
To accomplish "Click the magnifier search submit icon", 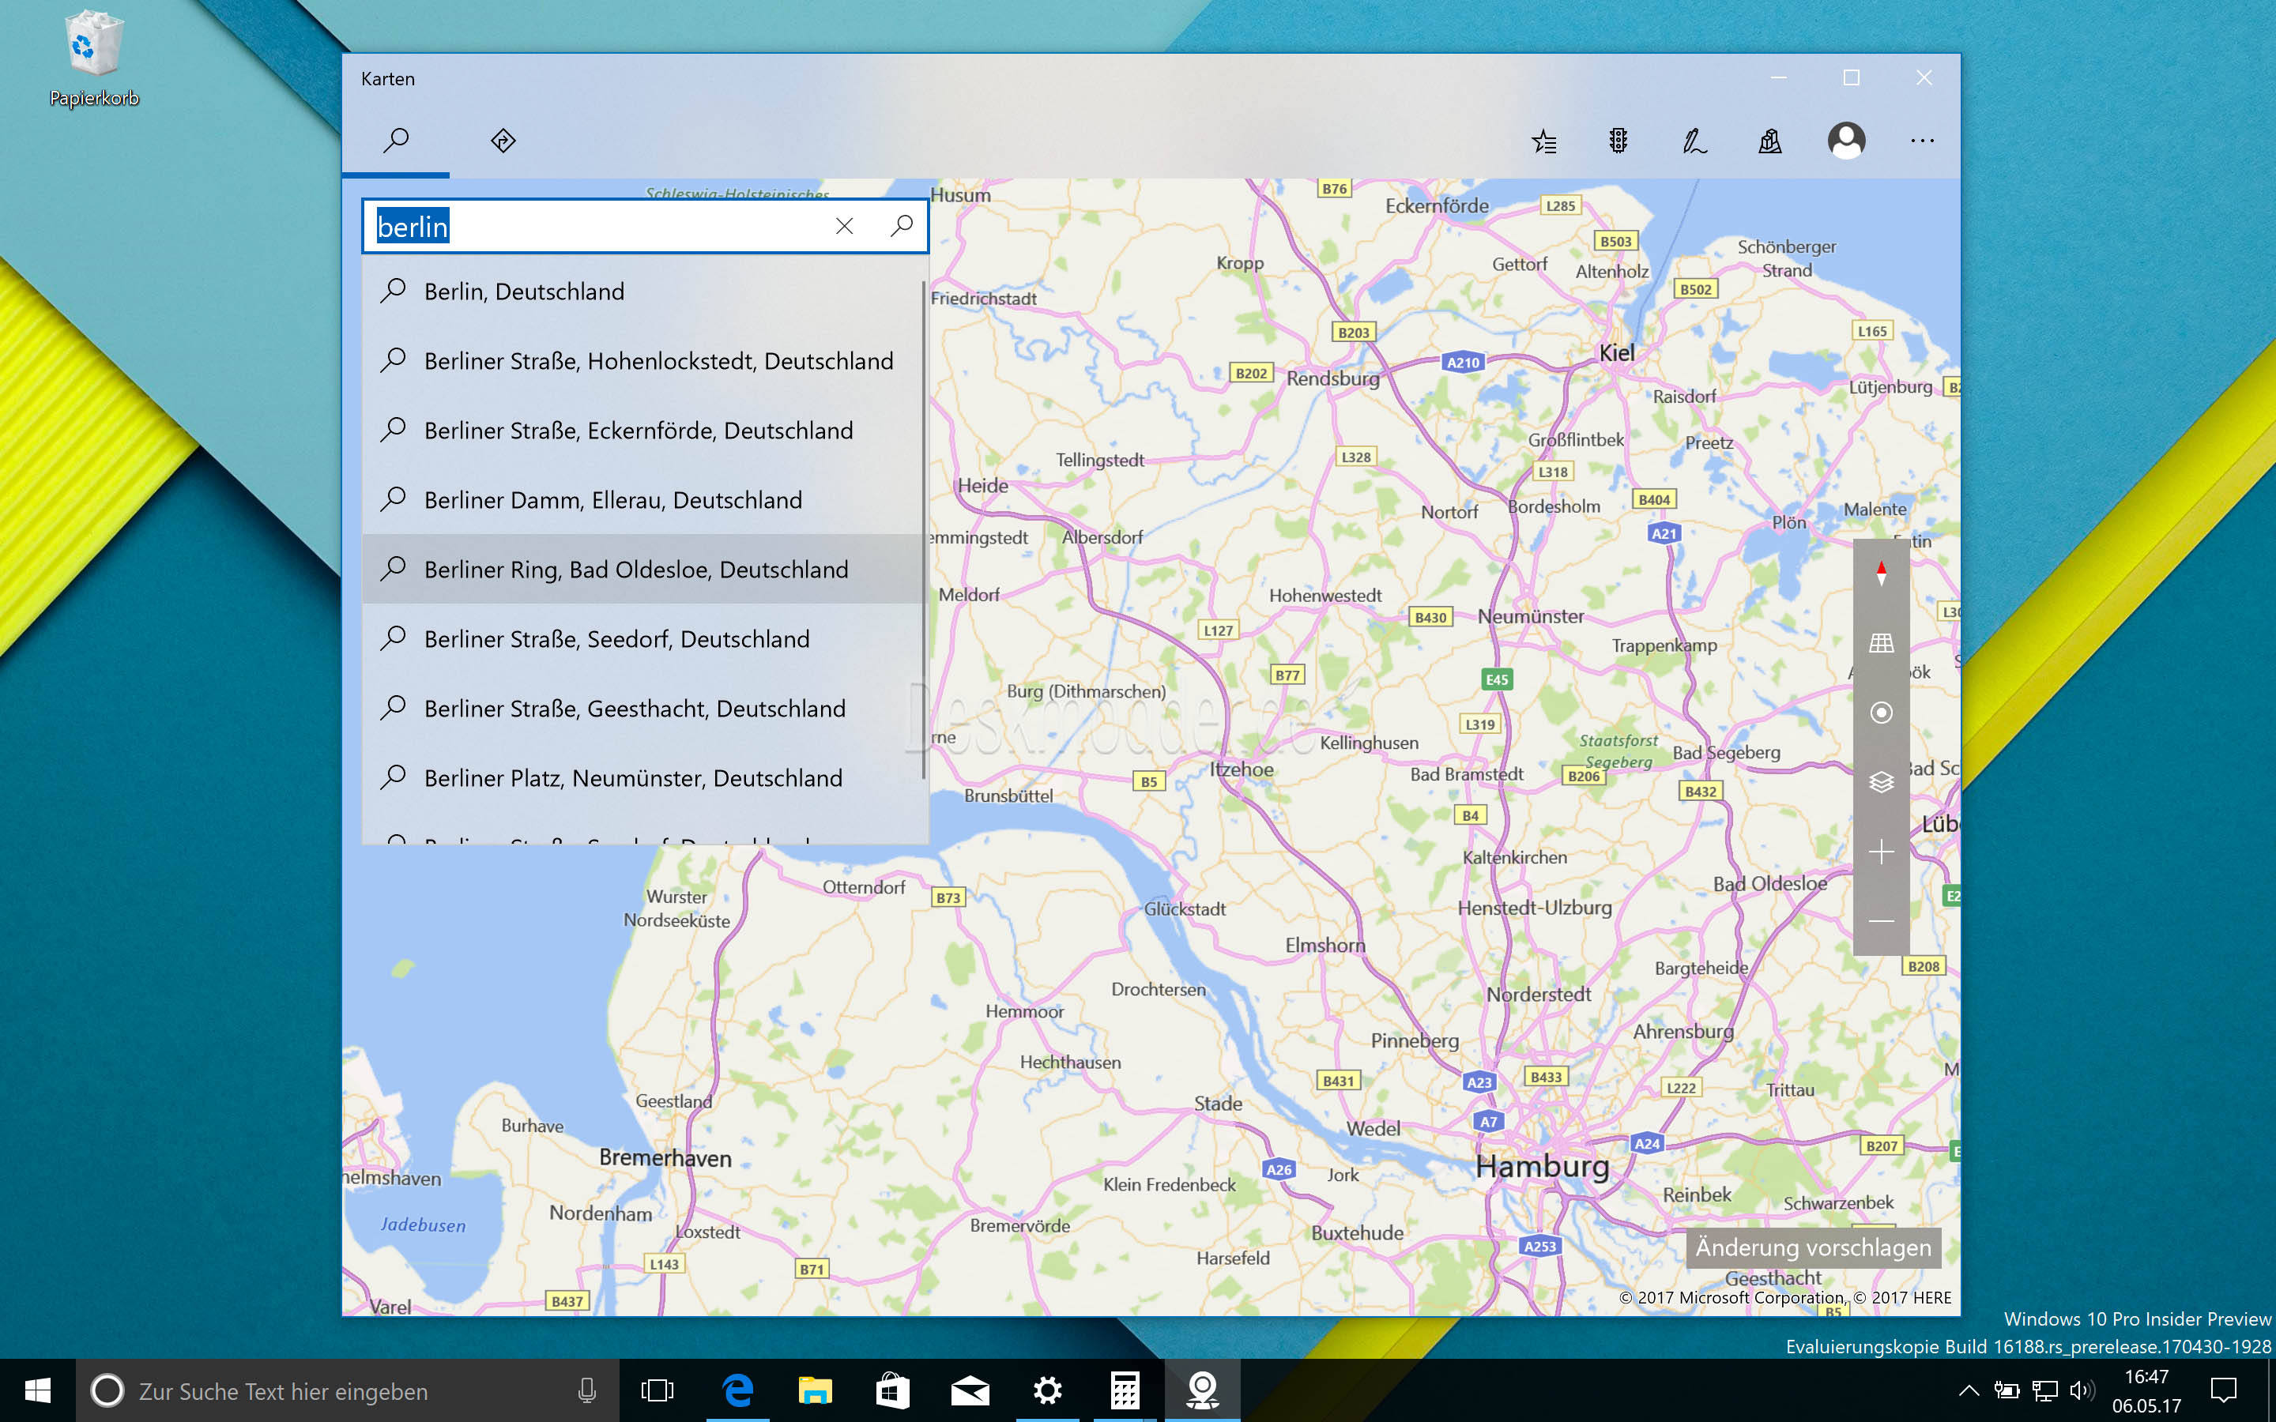I will tap(901, 226).
